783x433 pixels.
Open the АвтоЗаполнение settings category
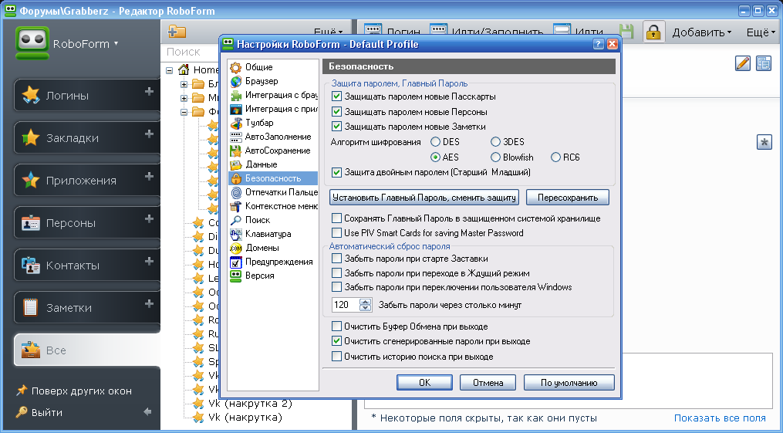click(278, 137)
